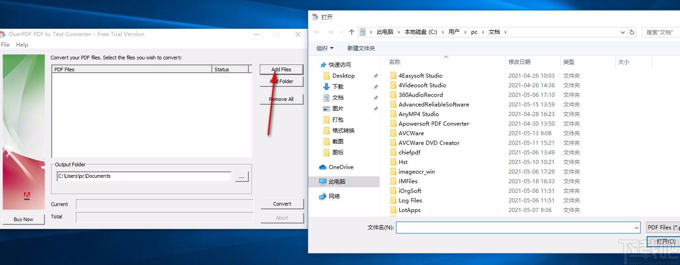This screenshot has width=680, height=265.
Task: Click the Total progress bar
Action: [x=164, y=217]
